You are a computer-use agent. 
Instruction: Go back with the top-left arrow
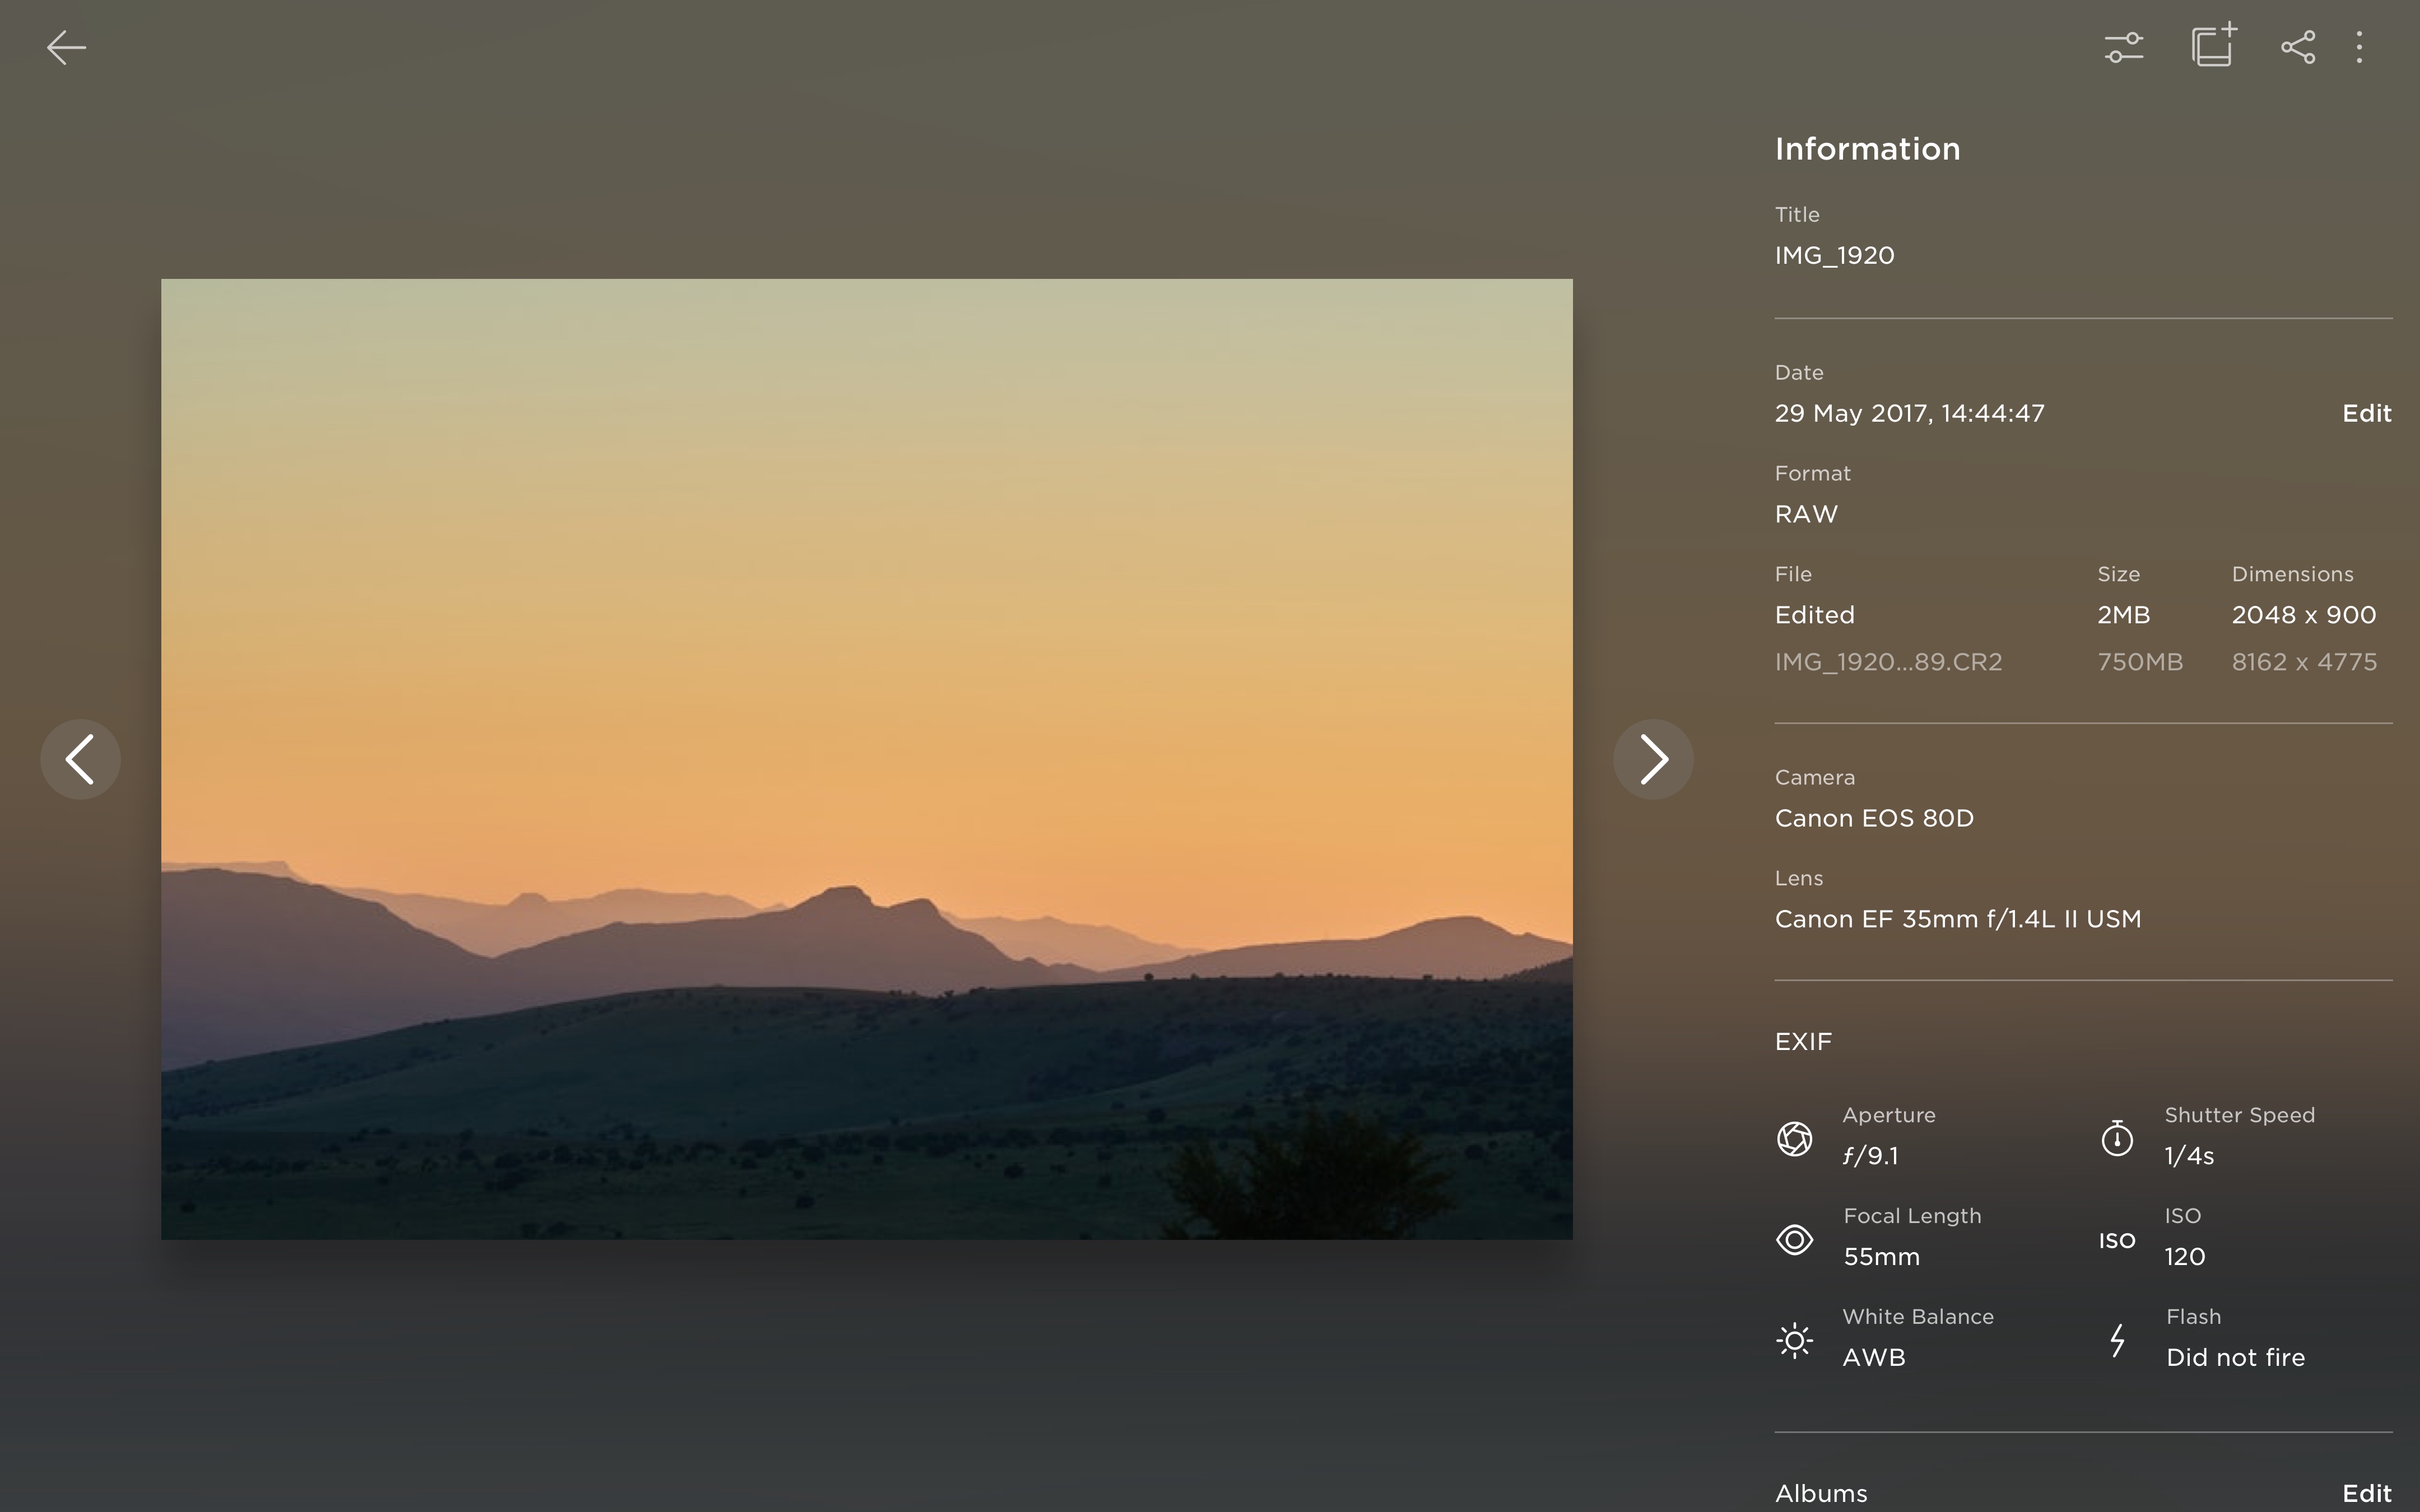tap(66, 47)
